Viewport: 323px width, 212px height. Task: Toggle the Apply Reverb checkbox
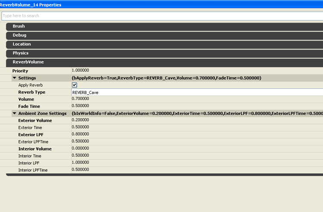point(75,85)
